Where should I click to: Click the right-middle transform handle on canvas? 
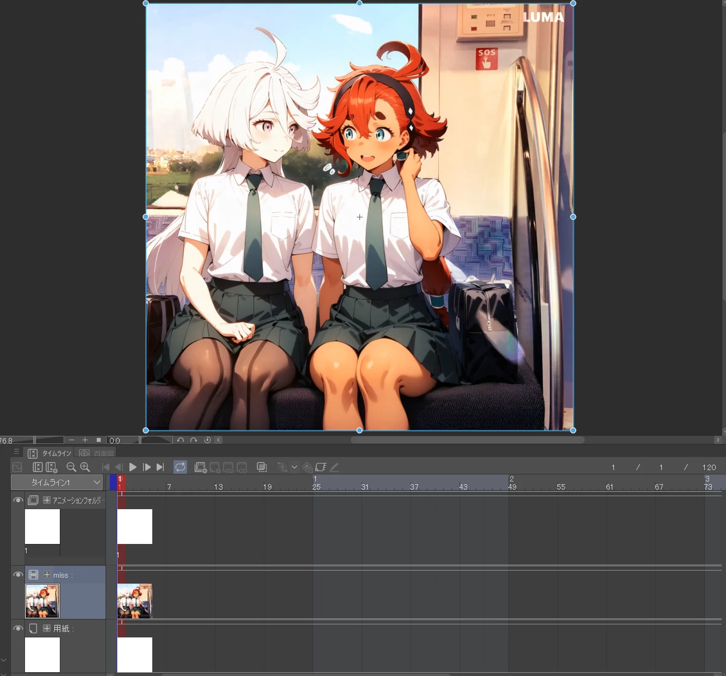click(x=573, y=217)
